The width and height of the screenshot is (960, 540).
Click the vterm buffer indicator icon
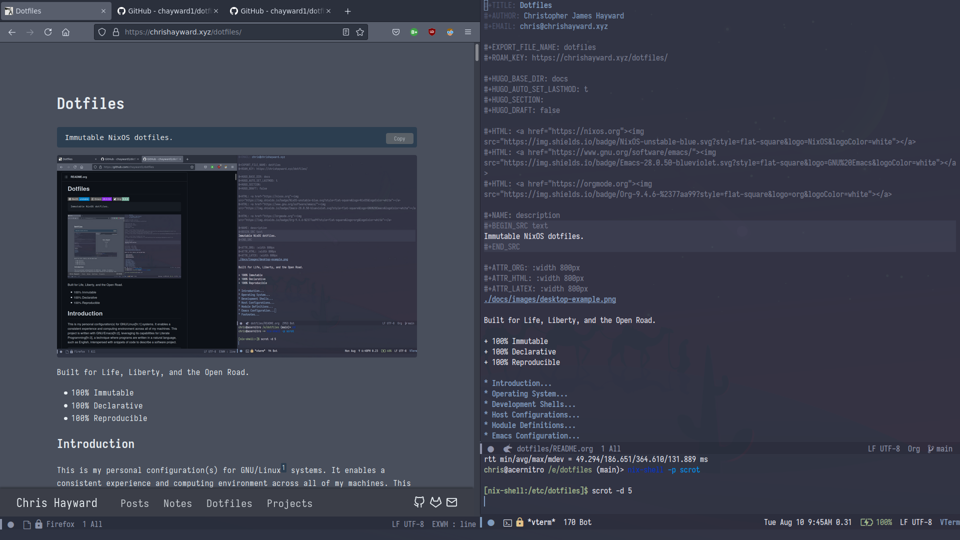pos(507,522)
